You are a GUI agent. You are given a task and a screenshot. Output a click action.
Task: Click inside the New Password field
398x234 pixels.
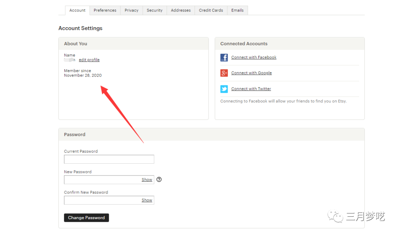[101, 180]
